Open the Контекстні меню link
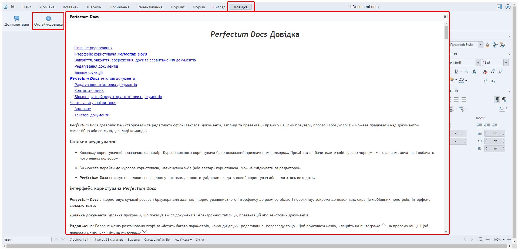The width and height of the screenshot is (518, 249). coord(89,91)
